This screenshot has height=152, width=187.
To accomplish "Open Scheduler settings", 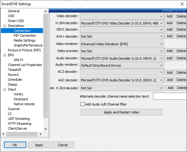I will [15, 80].
